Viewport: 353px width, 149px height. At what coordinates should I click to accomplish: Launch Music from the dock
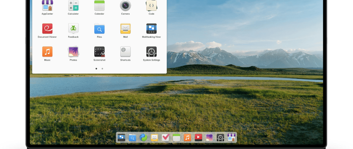click(x=187, y=137)
